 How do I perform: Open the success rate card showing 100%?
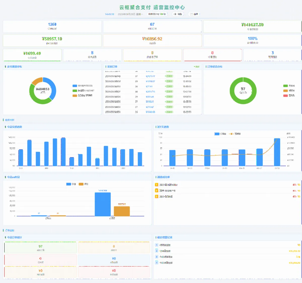point(252,40)
